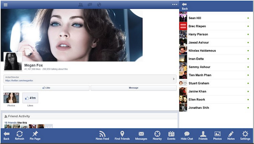The height and width of the screenshot is (144, 254).
Task: Open the twitter.com/meganfox link
Action: click(x=19, y=80)
